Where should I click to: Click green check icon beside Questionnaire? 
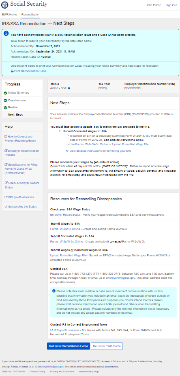tap(5, 101)
